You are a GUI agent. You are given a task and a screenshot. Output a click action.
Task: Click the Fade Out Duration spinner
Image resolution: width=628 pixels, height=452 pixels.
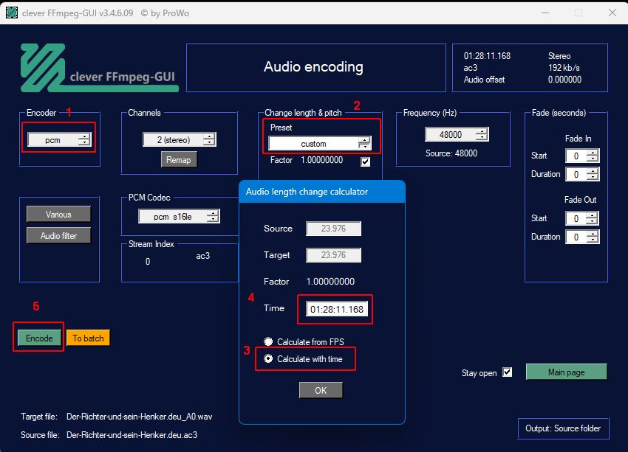point(582,237)
